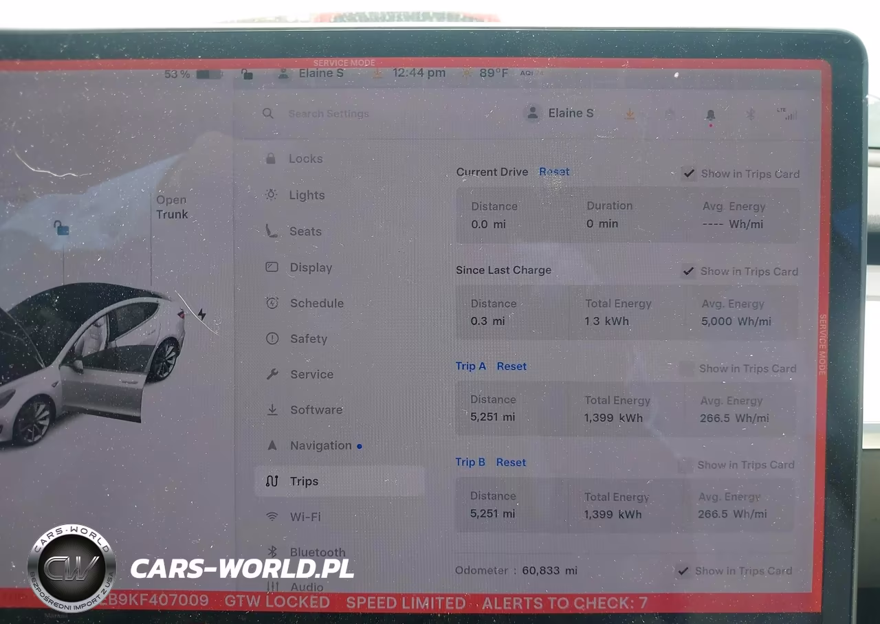The height and width of the screenshot is (624, 880).
Task: Tap the Locks padlock sidebar icon
Action: [271, 159]
